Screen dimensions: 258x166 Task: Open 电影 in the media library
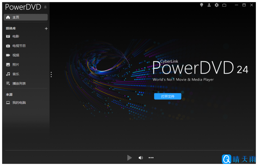point(16,36)
